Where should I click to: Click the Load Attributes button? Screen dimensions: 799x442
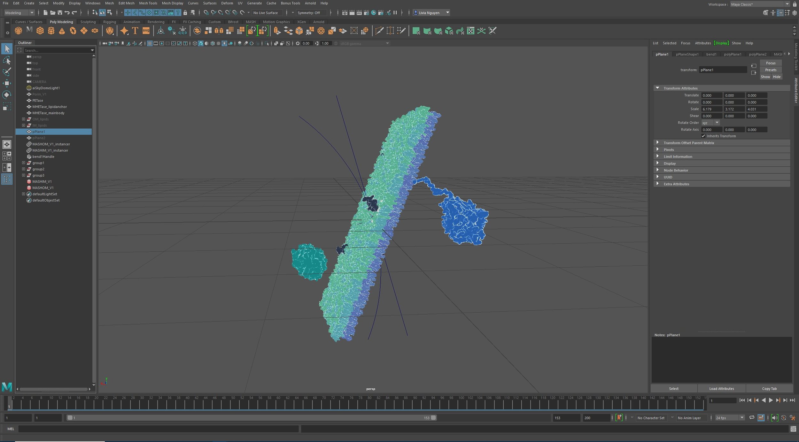coord(721,389)
